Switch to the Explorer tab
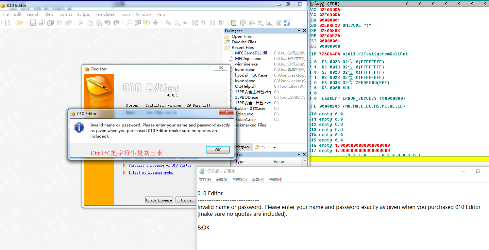This screenshot has width=489, height=250. click(x=266, y=147)
